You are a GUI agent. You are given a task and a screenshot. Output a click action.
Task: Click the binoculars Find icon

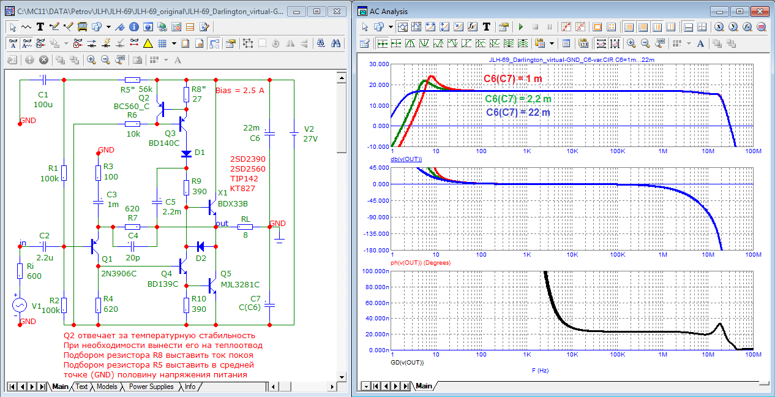point(335,43)
